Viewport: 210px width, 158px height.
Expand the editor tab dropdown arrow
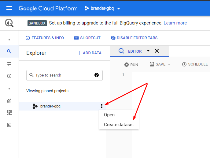(148, 51)
